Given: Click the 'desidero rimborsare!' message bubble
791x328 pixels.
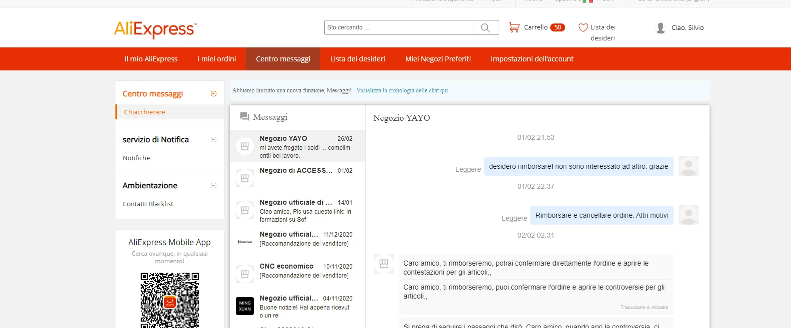Looking at the screenshot, I should coord(579,166).
